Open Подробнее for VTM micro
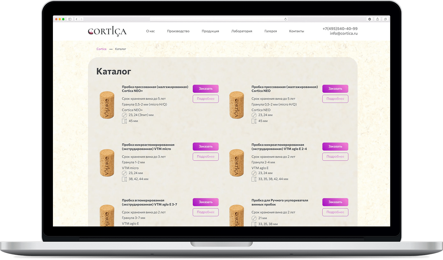Image resolution: width=443 pixels, height=260 pixels. (x=206, y=157)
